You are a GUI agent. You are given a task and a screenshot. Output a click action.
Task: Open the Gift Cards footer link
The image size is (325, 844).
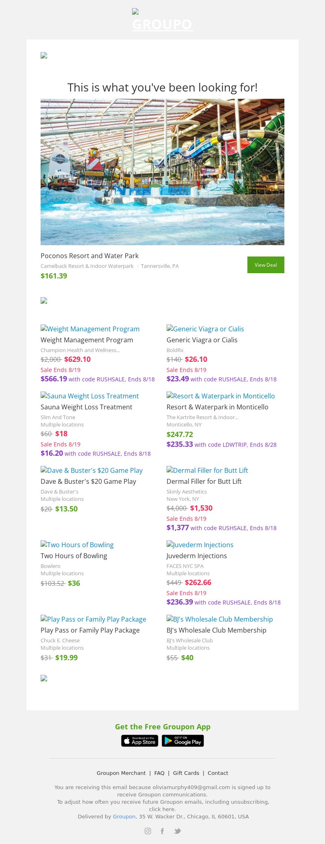tap(186, 773)
